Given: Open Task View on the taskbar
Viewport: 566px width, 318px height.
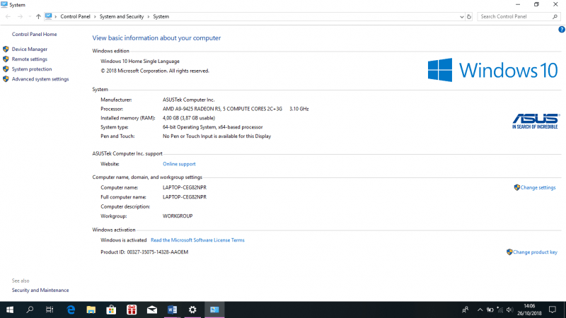Looking at the screenshot, I should 50,310.
